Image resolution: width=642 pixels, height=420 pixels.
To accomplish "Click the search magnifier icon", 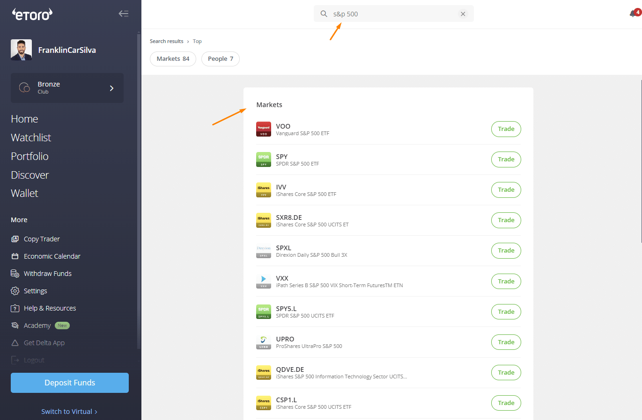I will click(x=324, y=14).
